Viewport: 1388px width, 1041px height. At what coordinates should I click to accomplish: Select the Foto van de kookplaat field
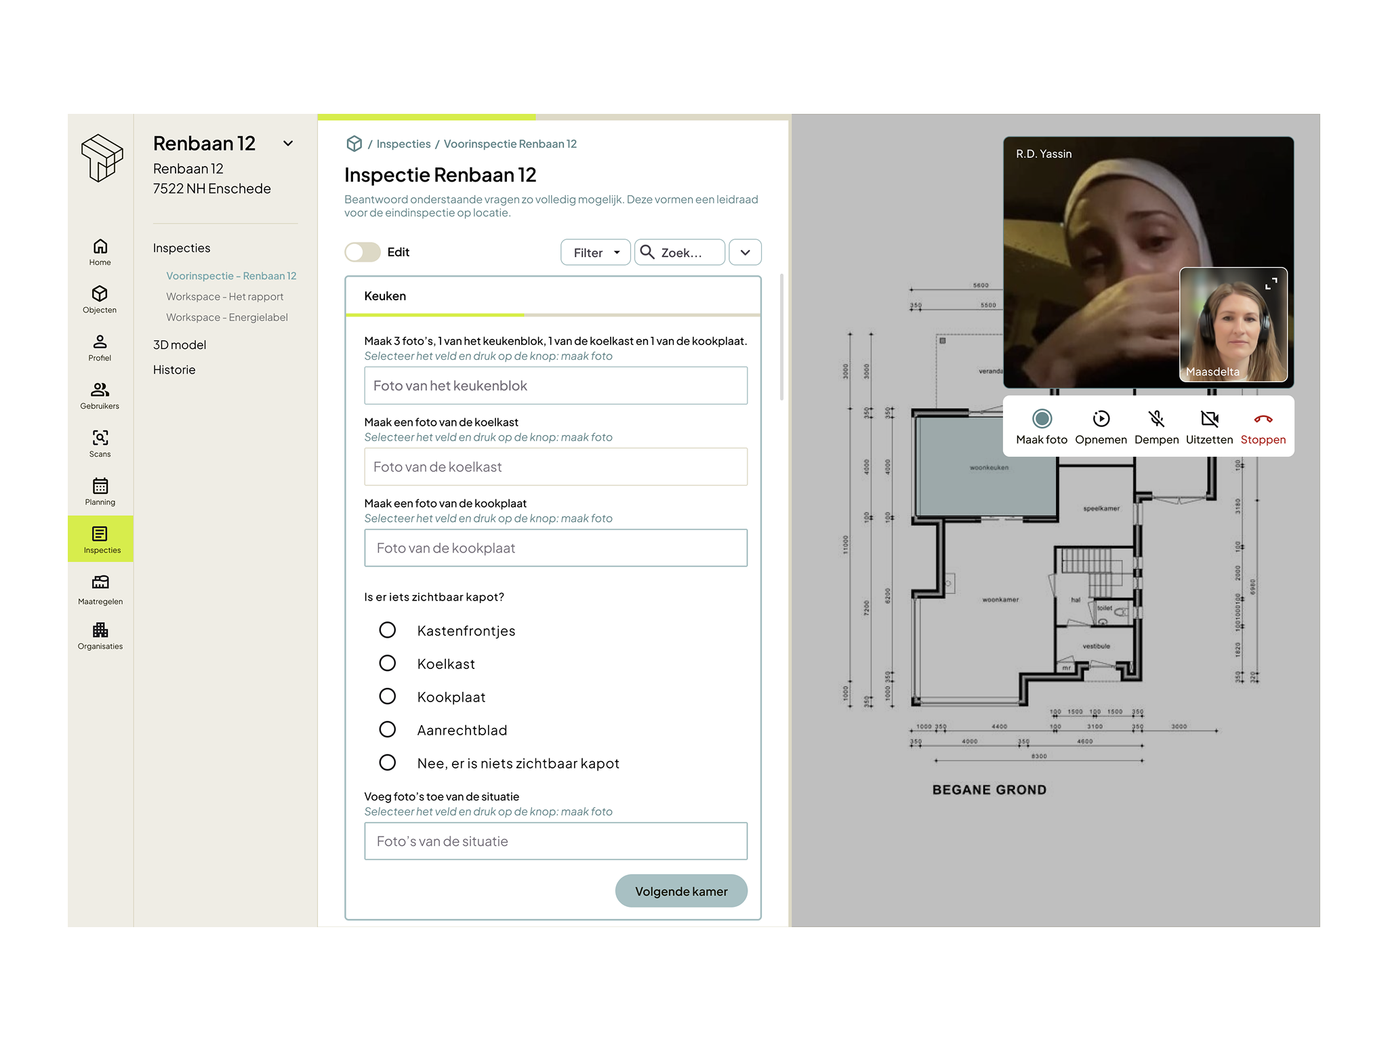pyautogui.click(x=556, y=548)
